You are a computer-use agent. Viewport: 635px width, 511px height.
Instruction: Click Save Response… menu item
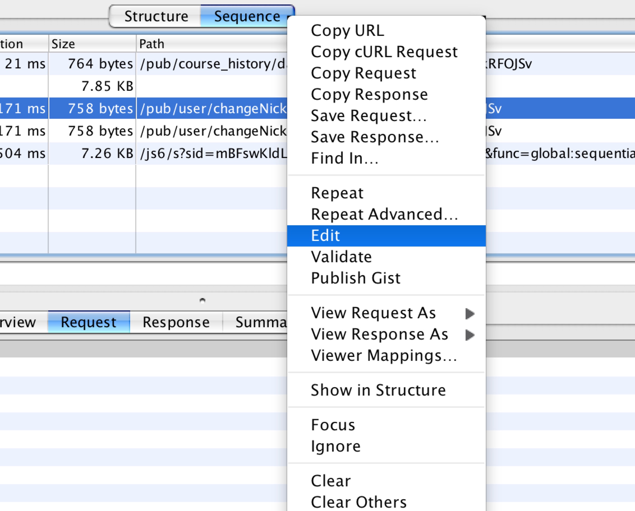point(375,137)
